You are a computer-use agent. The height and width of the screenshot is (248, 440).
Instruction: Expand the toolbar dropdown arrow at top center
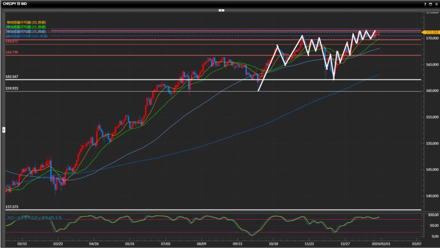[x=221, y=9]
